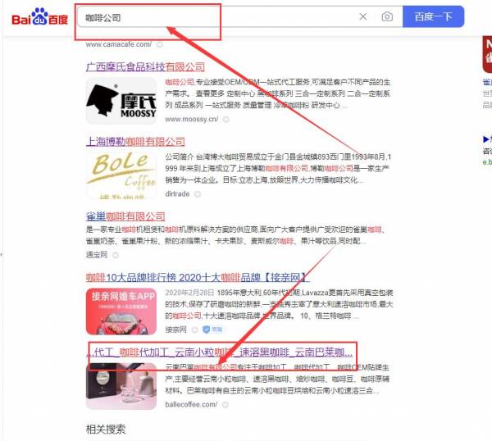
Task: Click icon beside www.camacafe.com URL
Action: pos(160,44)
